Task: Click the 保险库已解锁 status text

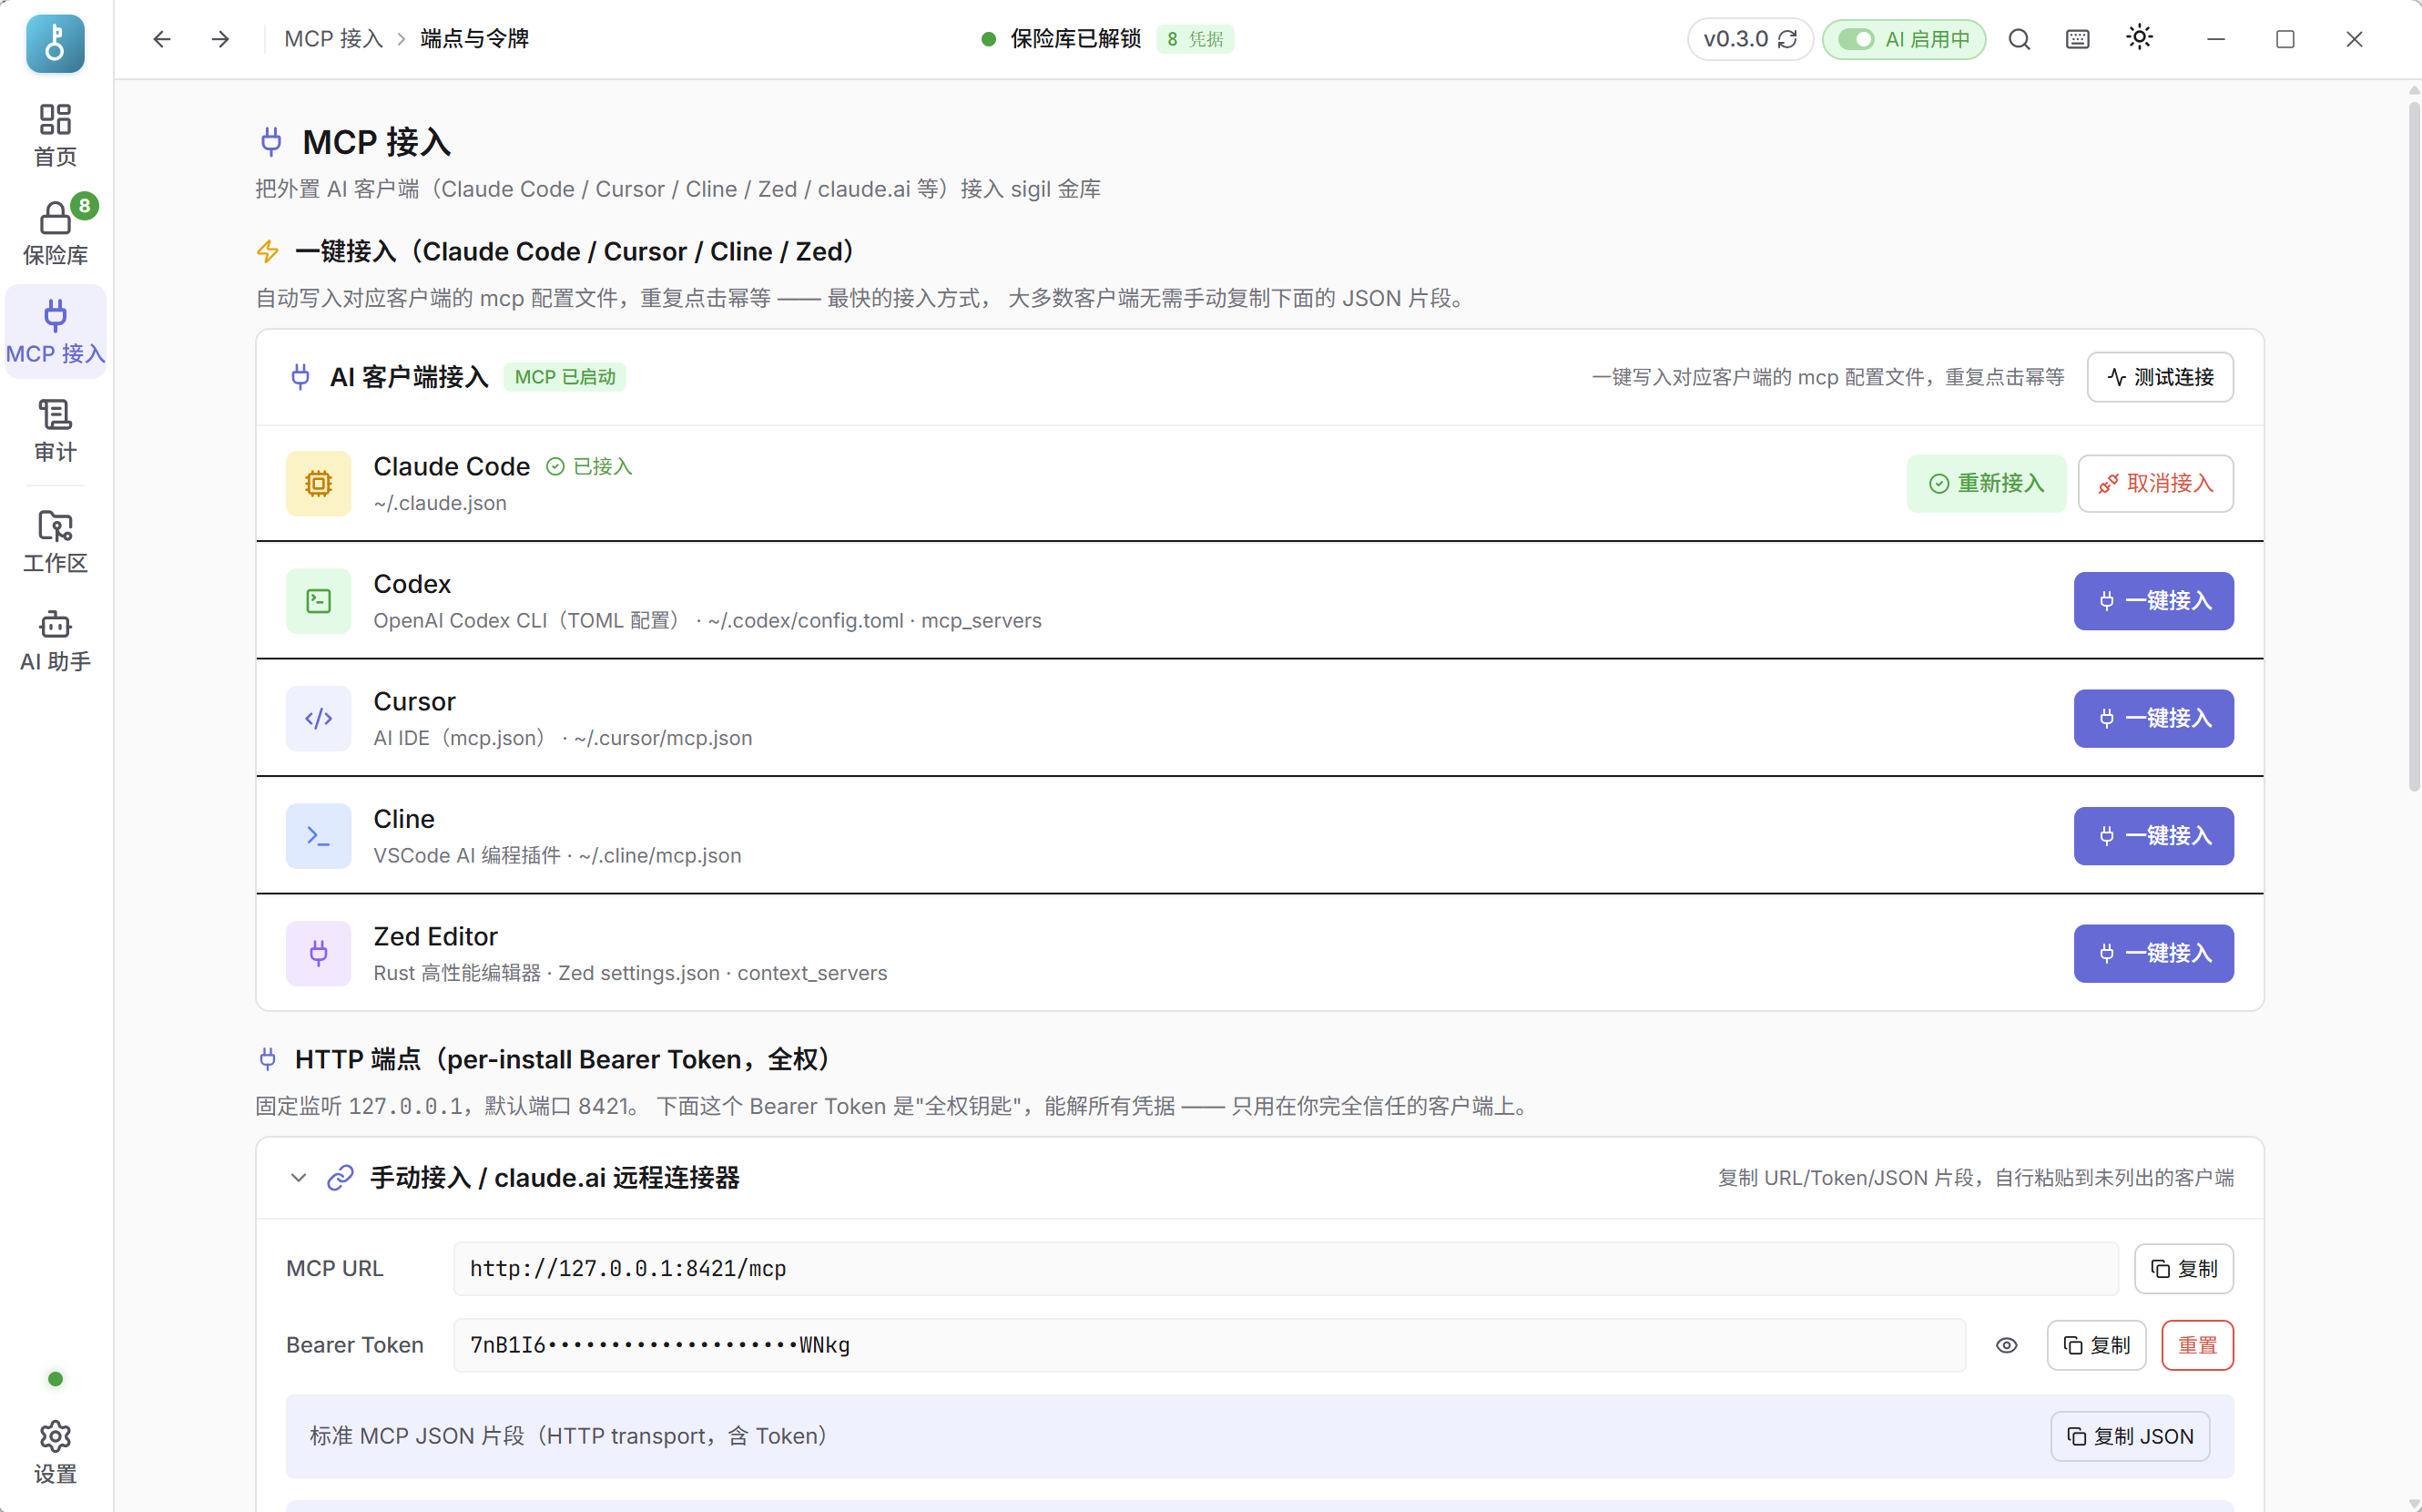Action: pos(1075,39)
